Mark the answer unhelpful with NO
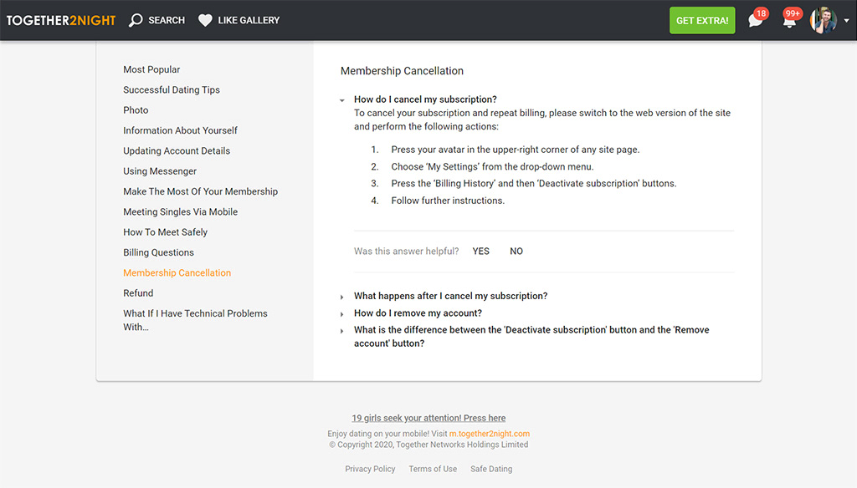857x488 pixels. (x=516, y=251)
